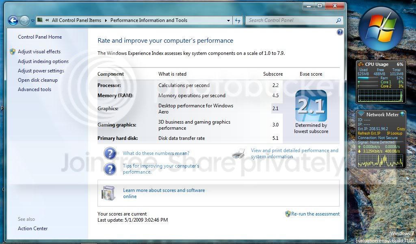Open Adjust visual effects
The height and width of the screenshot is (244, 416).
pos(39,52)
